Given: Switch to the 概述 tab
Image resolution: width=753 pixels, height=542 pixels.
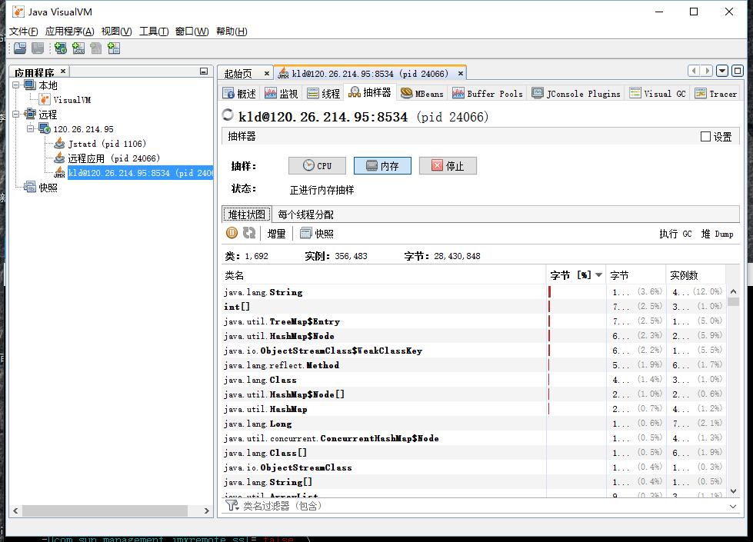Looking at the screenshot, I should coord(240,93).
